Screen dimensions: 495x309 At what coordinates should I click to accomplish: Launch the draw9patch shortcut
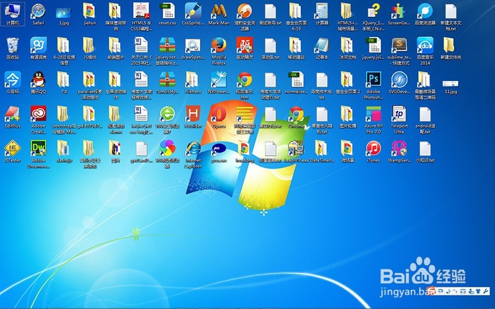[193, 49]
